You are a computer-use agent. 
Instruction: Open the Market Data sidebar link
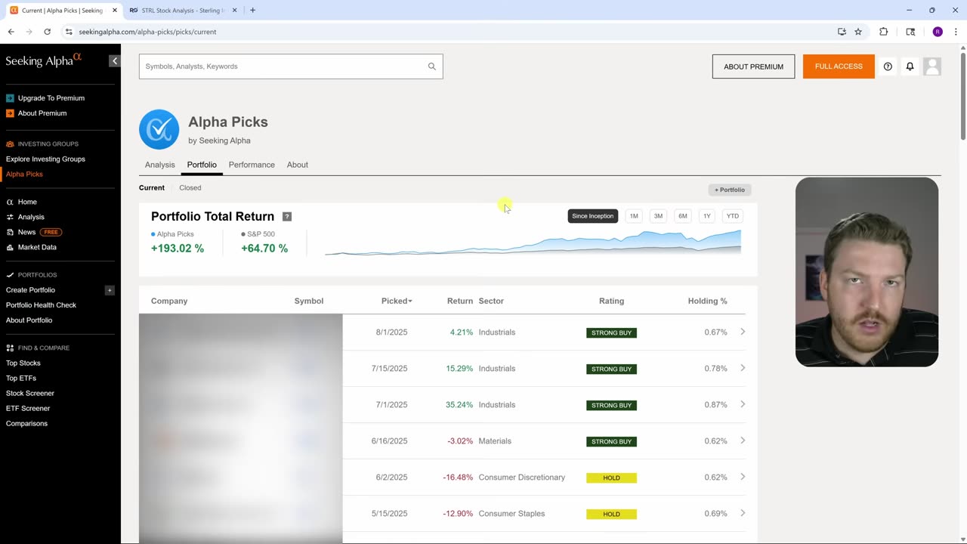(37, 247)
